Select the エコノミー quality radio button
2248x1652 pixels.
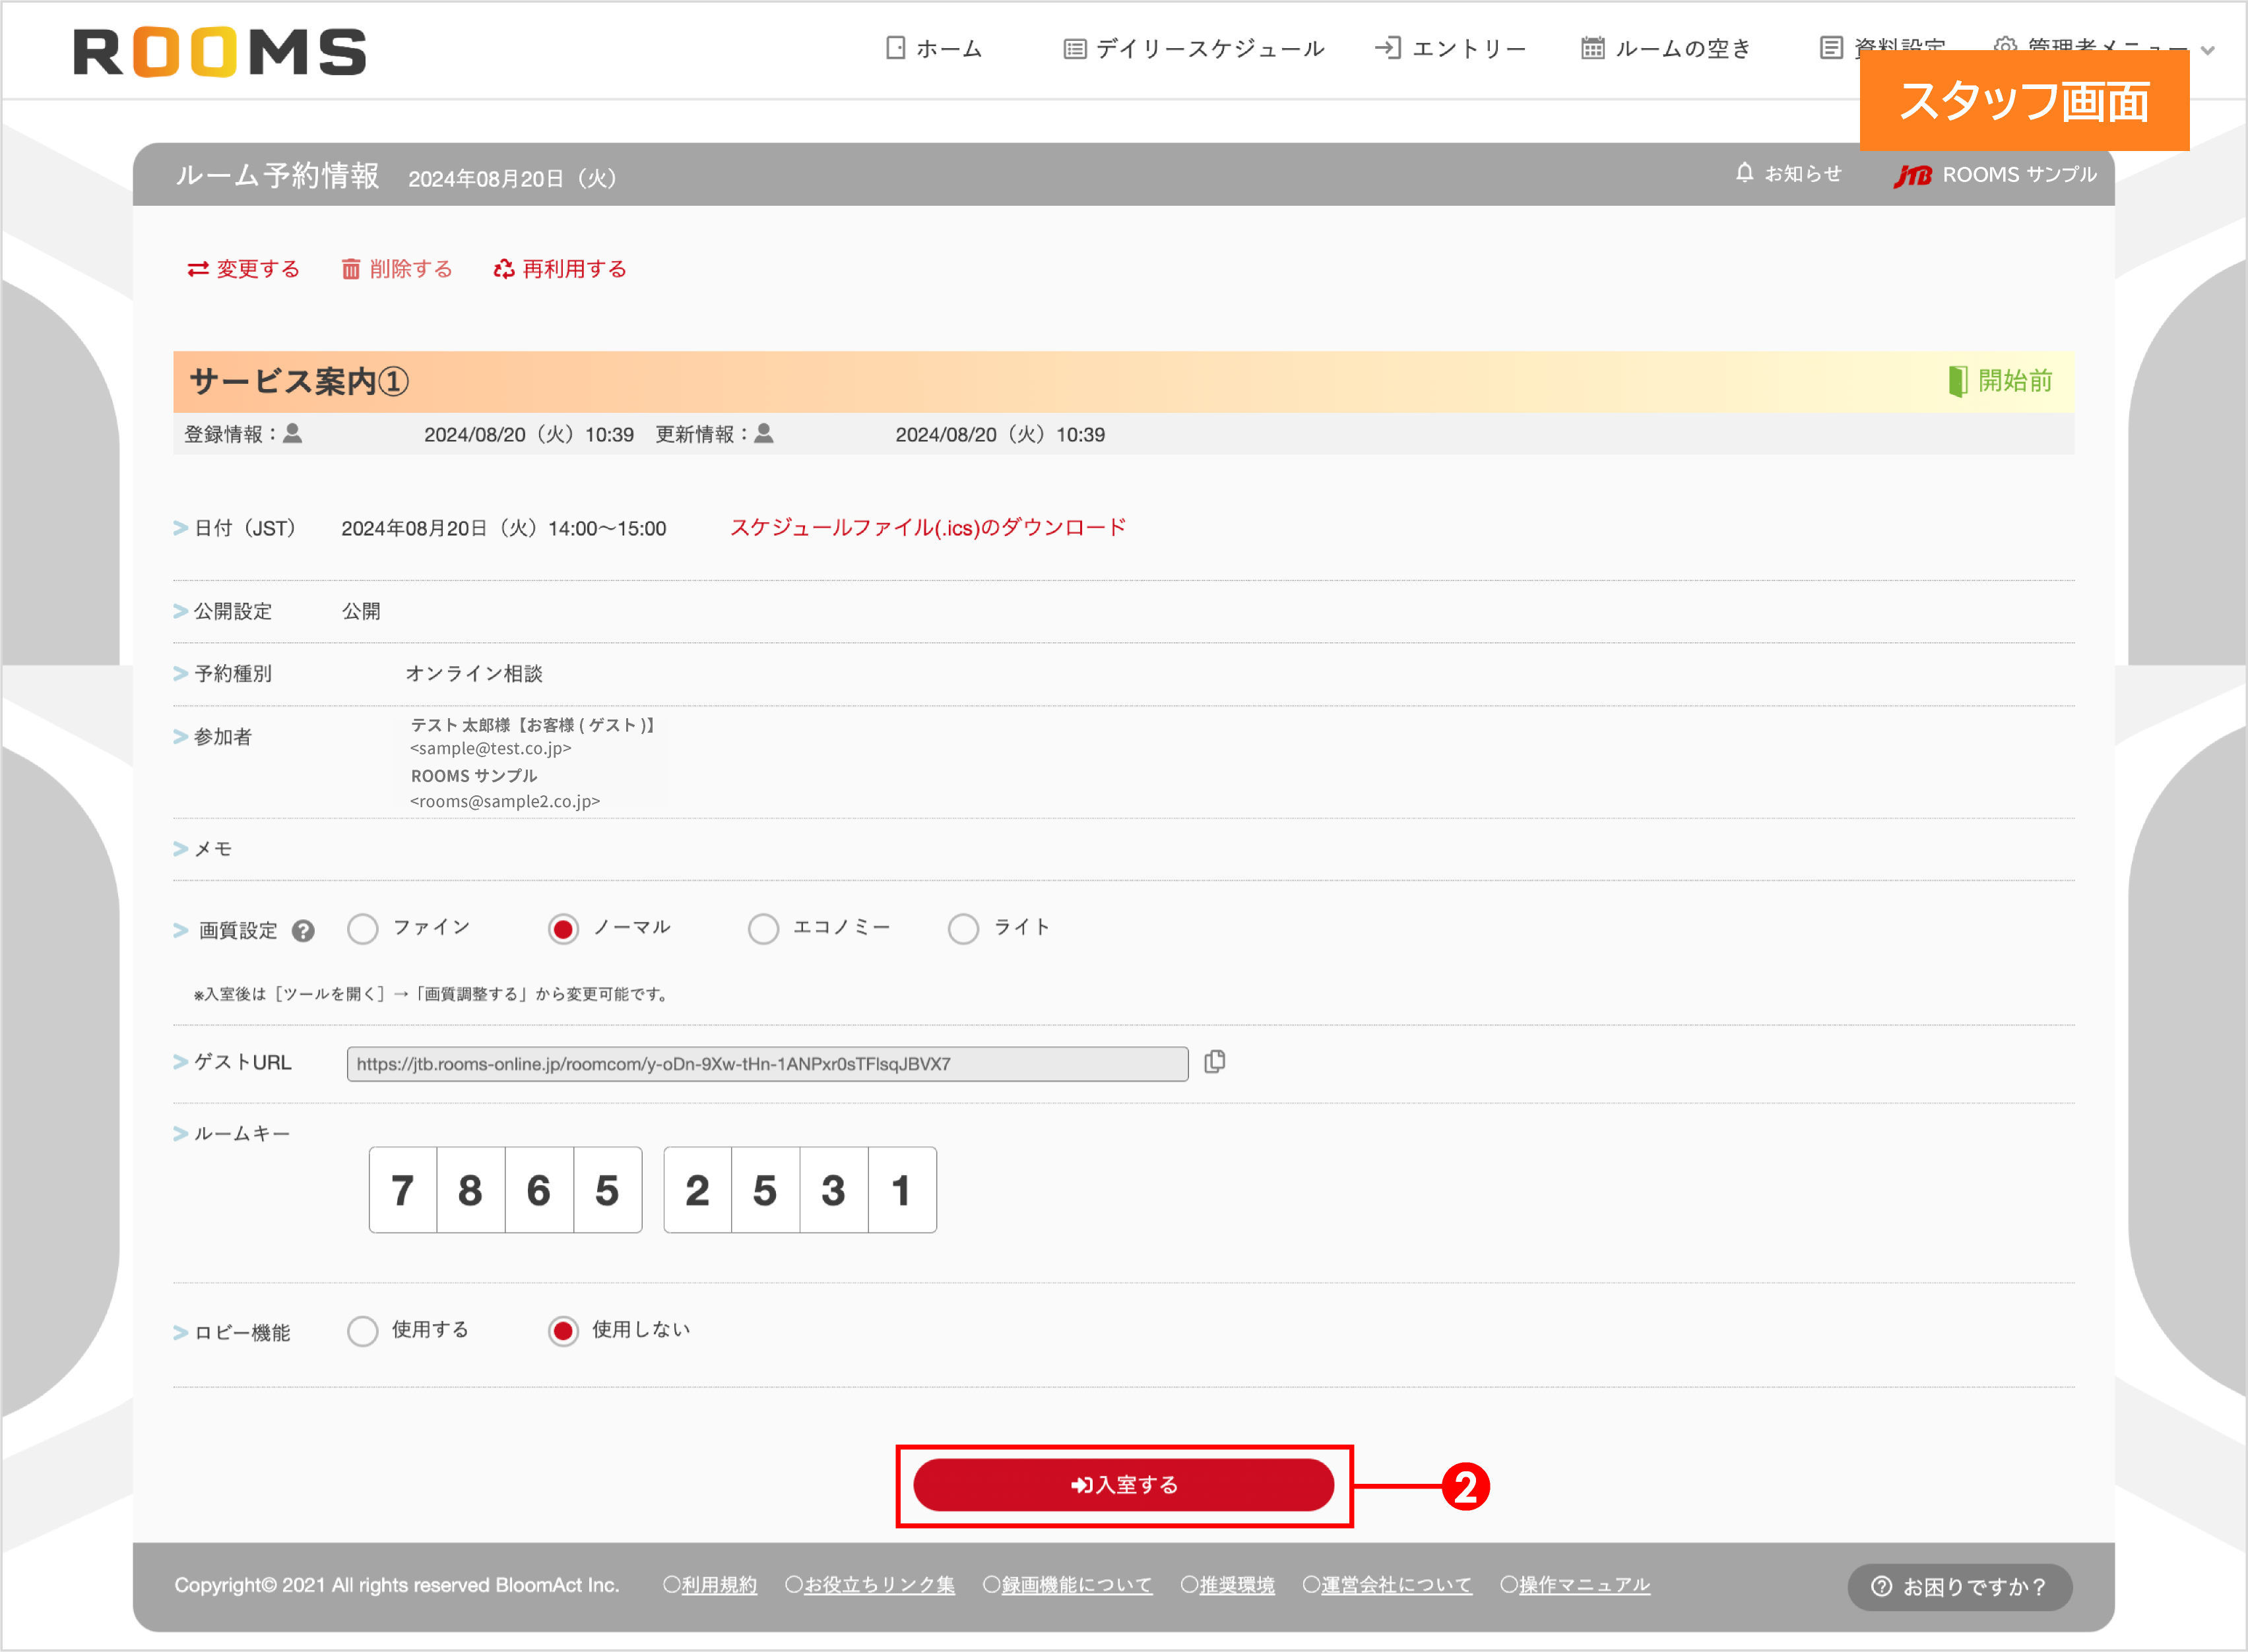762,929
